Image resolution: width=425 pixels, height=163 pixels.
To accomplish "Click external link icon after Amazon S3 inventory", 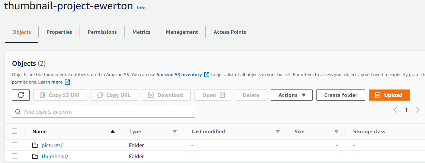I will 207,75.
